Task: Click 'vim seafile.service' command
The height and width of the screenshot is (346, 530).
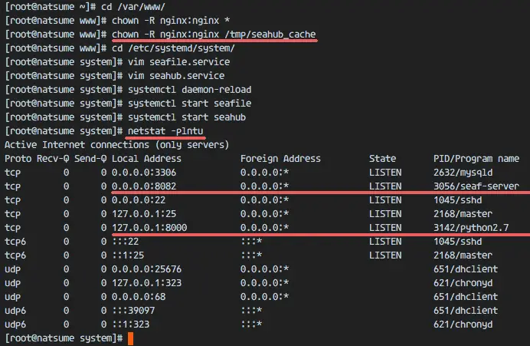Action: pos(178,62)
